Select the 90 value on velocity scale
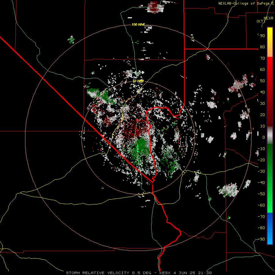Viewport: 275px width, 275px height. (x=262, y=36)
